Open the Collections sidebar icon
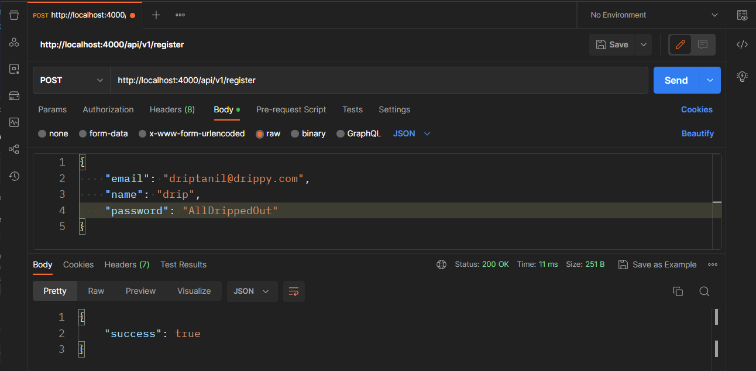756x371 pixels. coord(14,15)
